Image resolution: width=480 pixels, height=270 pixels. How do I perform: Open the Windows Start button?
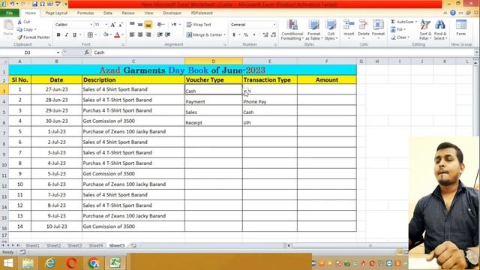point(8,263)
